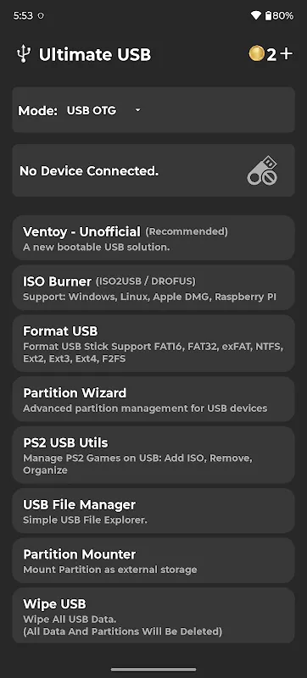Open PS2 USB Utils
The width and height of the screenshot is (307, 678).
coord(153,455)
